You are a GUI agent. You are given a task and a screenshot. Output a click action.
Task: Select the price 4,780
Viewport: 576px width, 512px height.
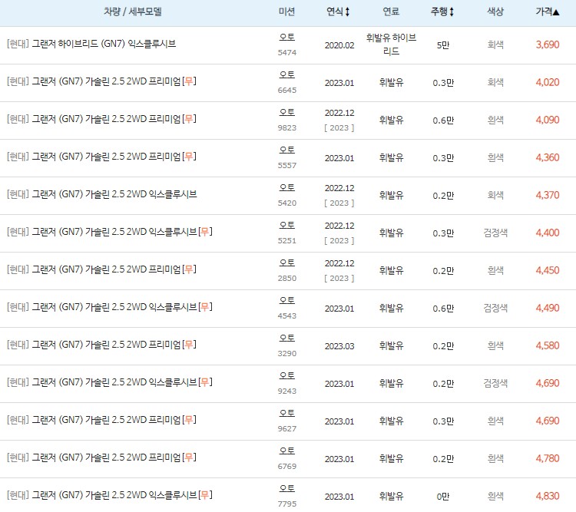548,458
